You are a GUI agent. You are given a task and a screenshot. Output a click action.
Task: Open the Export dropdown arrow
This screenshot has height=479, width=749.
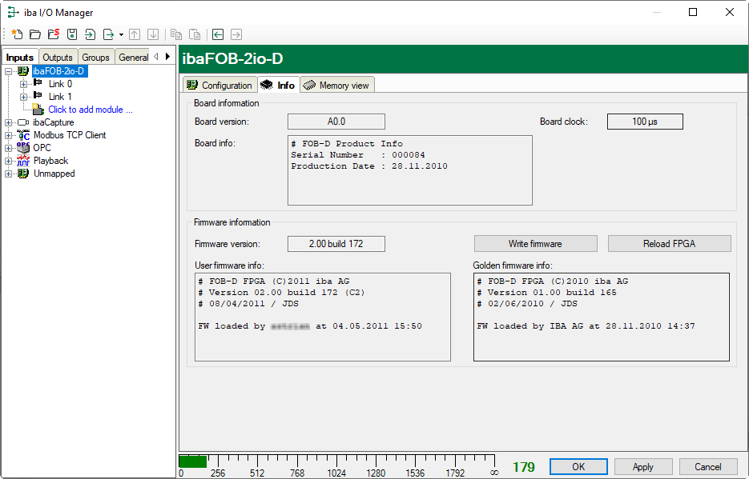121,35
